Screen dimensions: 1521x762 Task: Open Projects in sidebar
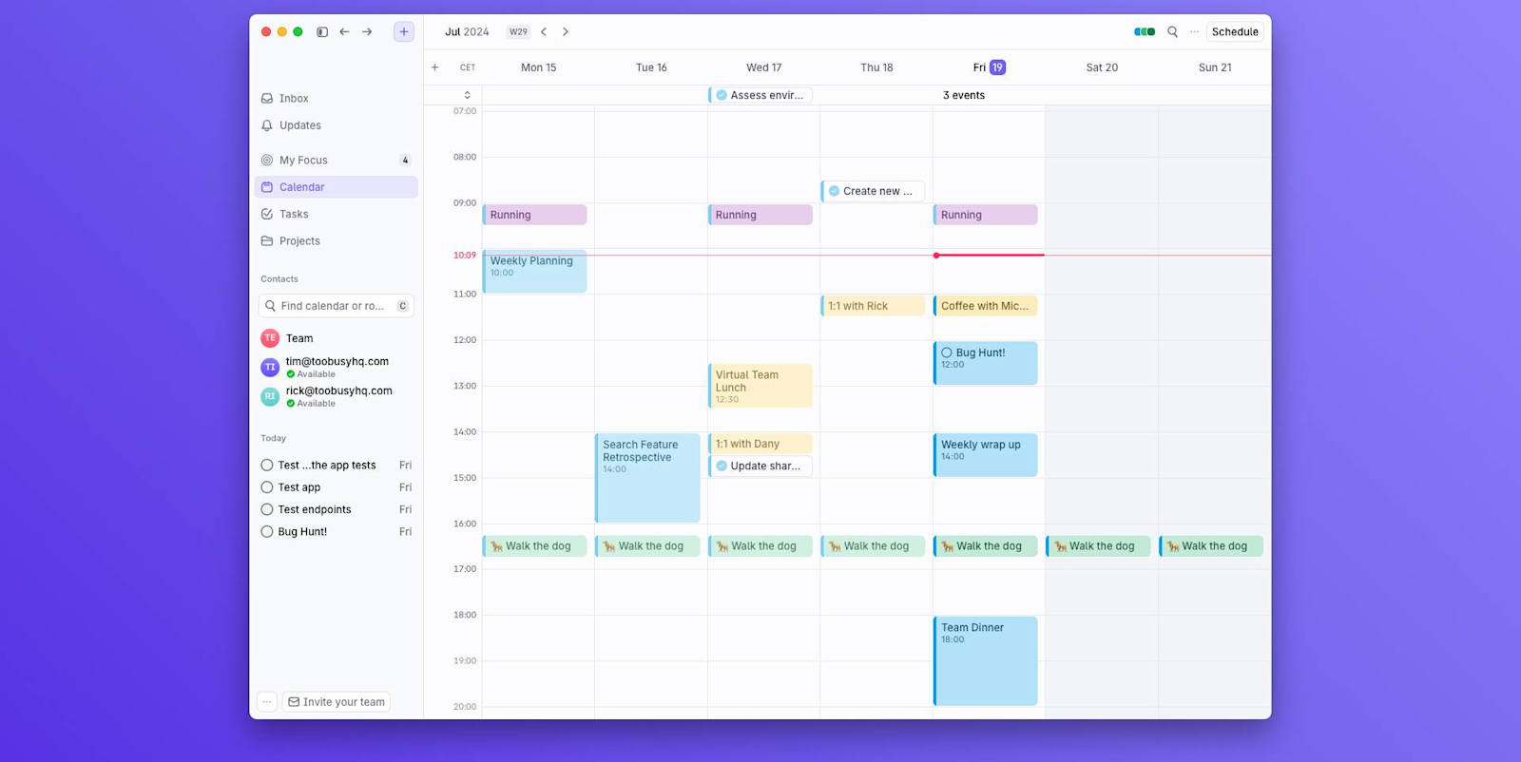coord(337,241)
